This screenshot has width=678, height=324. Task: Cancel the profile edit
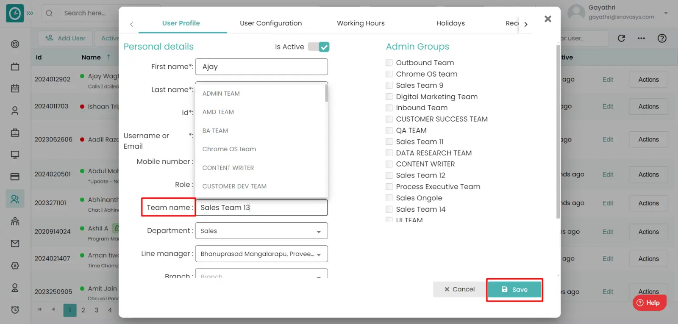(x=459, y=289)
